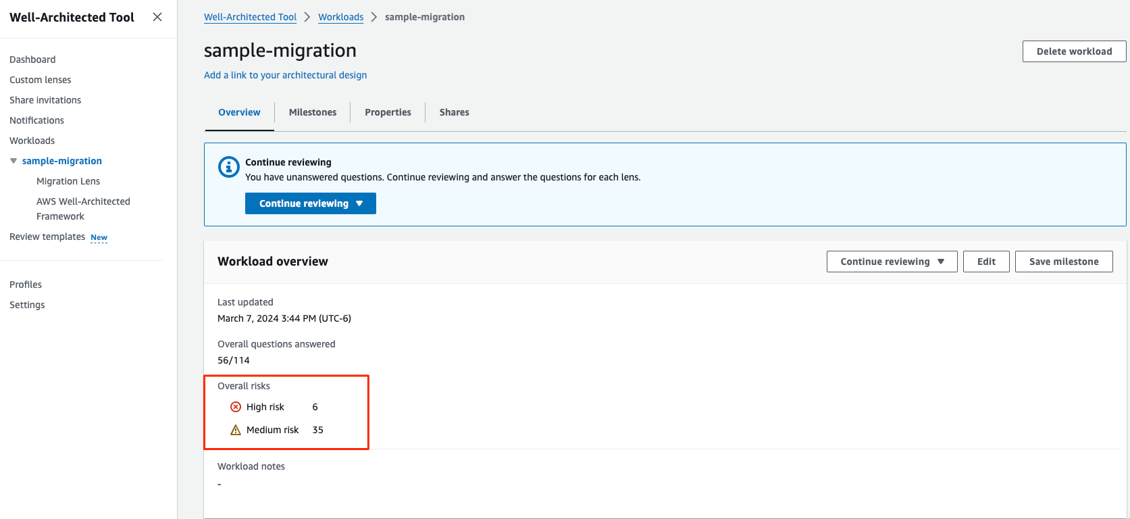Go to Well-Architected Tool breadcrumb link
1130x519 pixels.
click(x=251, y=17)
